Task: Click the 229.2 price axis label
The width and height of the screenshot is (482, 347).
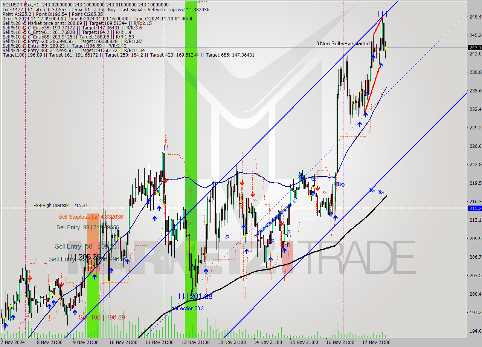Action: 475,127
